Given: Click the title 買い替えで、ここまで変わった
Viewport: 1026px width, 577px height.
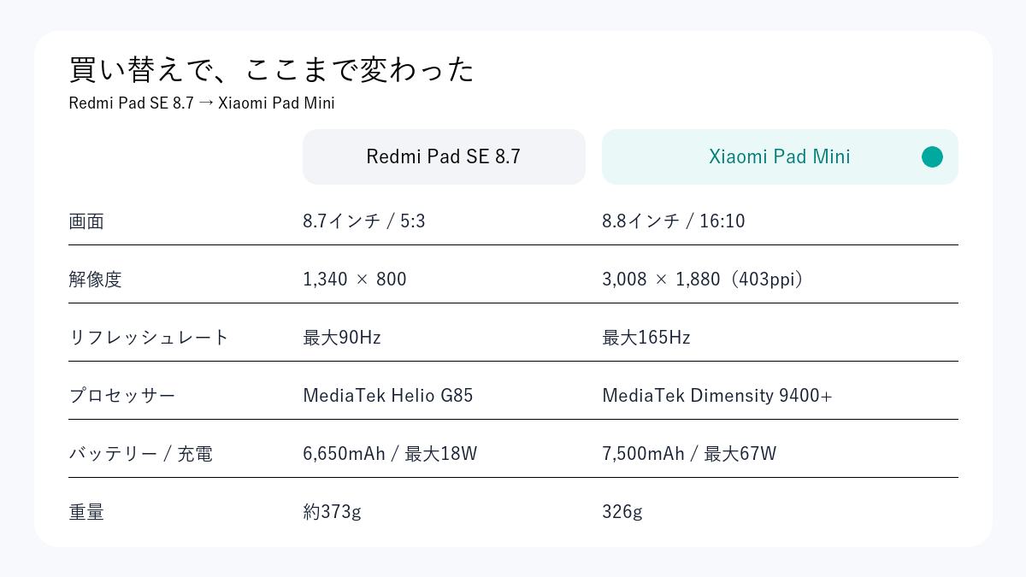Looking at the screenshot, I should point(271,70).
